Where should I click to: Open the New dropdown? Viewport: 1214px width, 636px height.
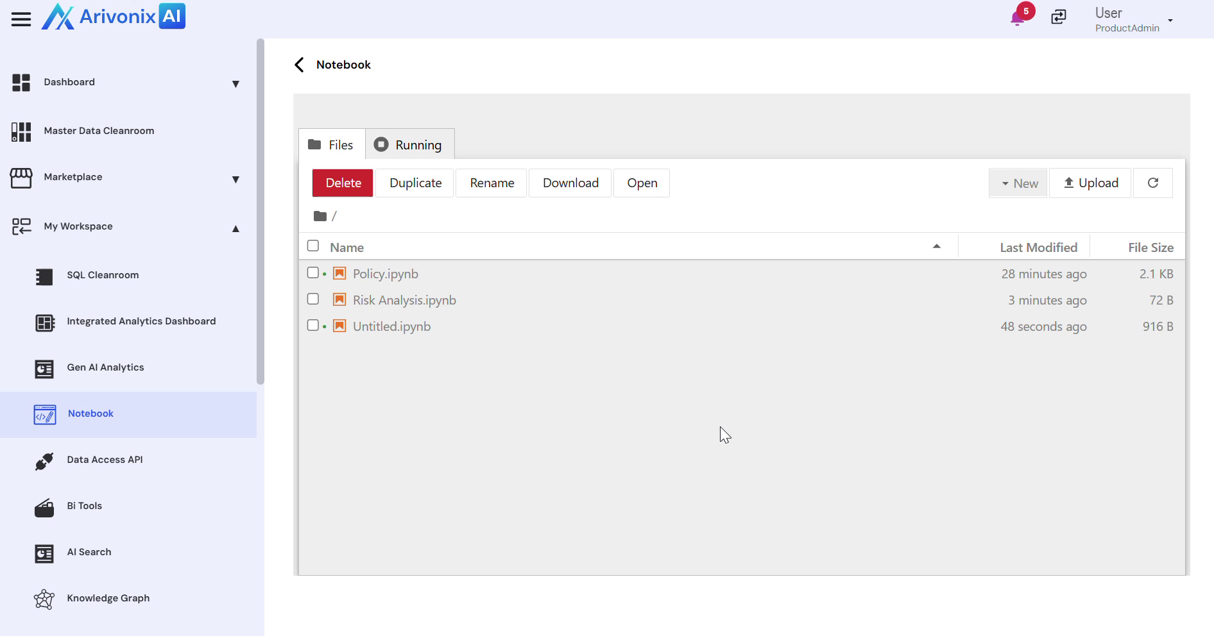[x=1018, y=183]
